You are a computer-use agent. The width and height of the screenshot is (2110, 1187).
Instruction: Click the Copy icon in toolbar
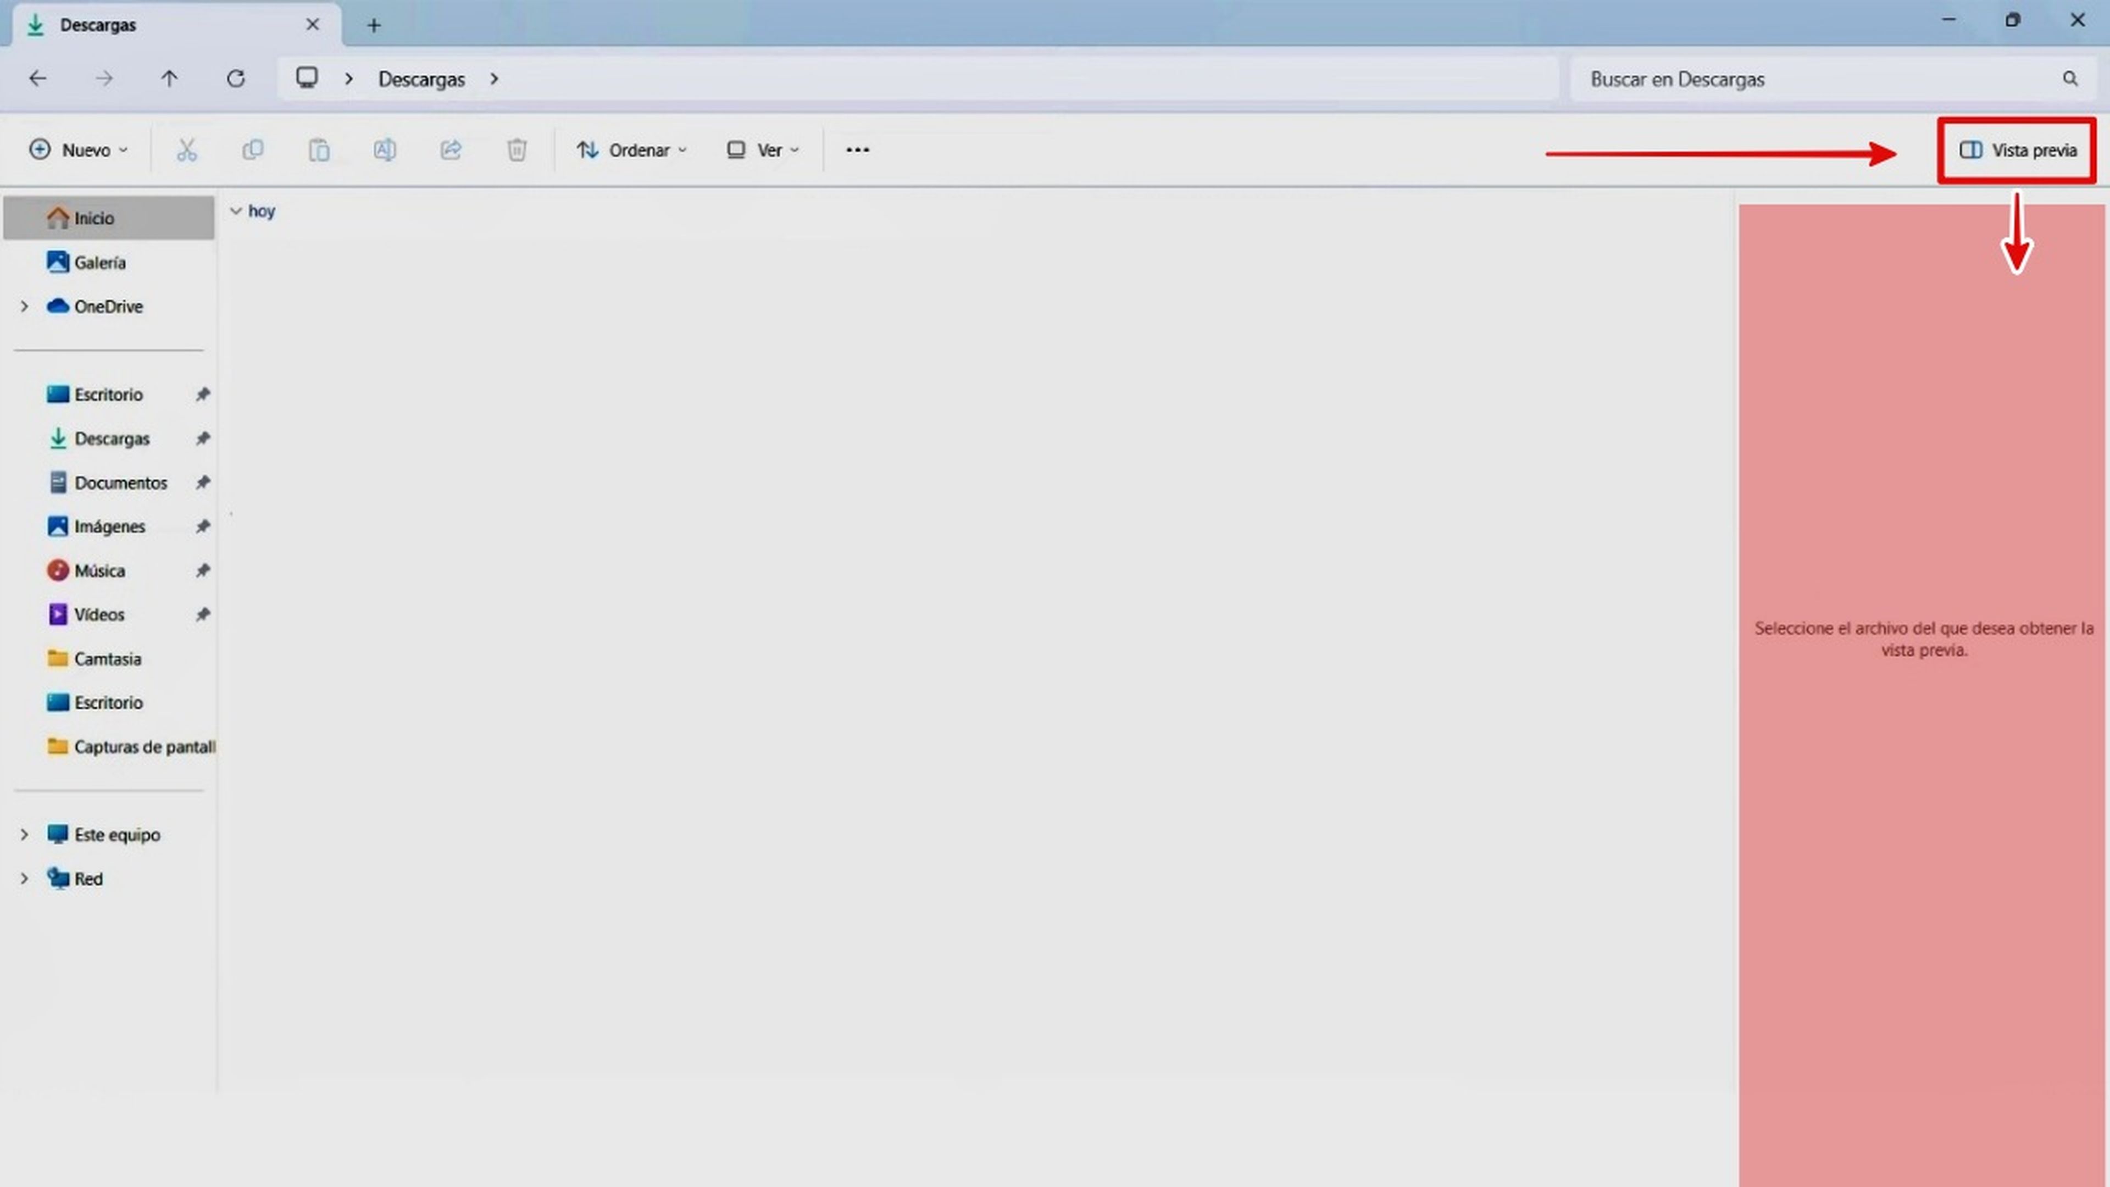pyautogui.click(x=253, y=150)
